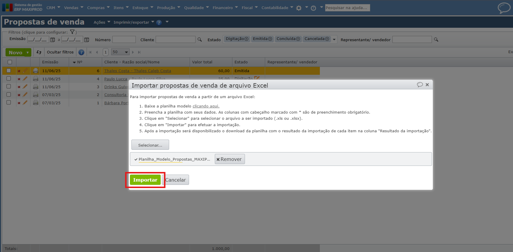Expand the Estado filter dropdown arrow
Screen dimensions: 513x252
(334, 39)
